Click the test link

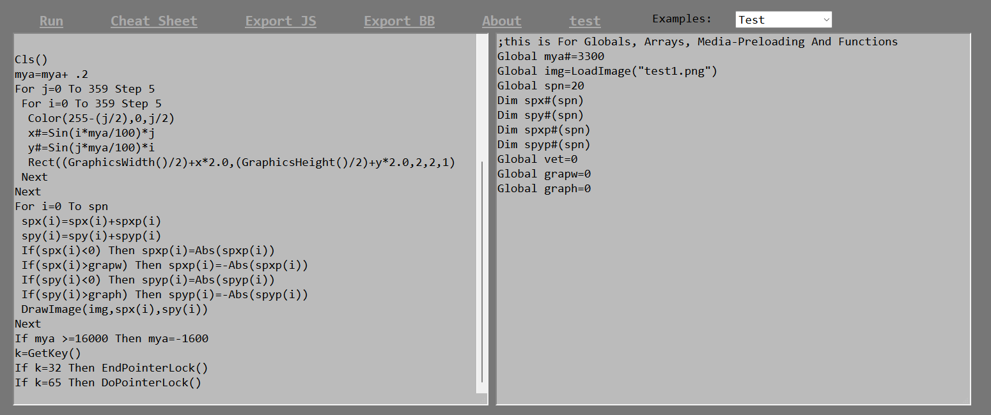tap(585, 21)
